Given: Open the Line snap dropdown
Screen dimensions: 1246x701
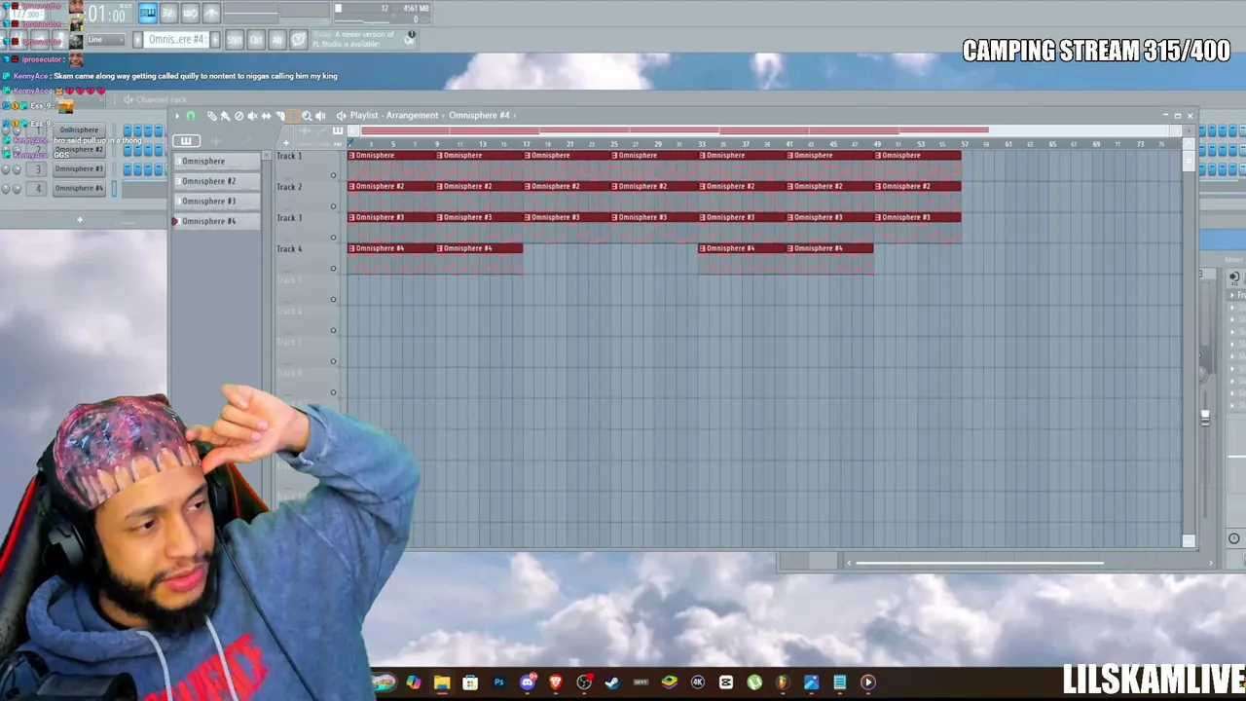Looking at the screenshot, I should point(105,40).
